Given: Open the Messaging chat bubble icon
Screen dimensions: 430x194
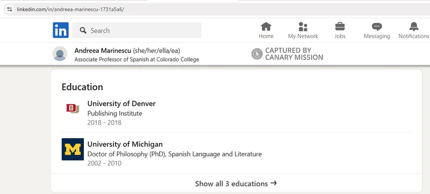Looking at the screenshot, I should point(377,27).
